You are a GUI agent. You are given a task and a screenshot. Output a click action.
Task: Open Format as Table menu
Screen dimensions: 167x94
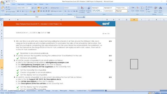tap(88, 10)
